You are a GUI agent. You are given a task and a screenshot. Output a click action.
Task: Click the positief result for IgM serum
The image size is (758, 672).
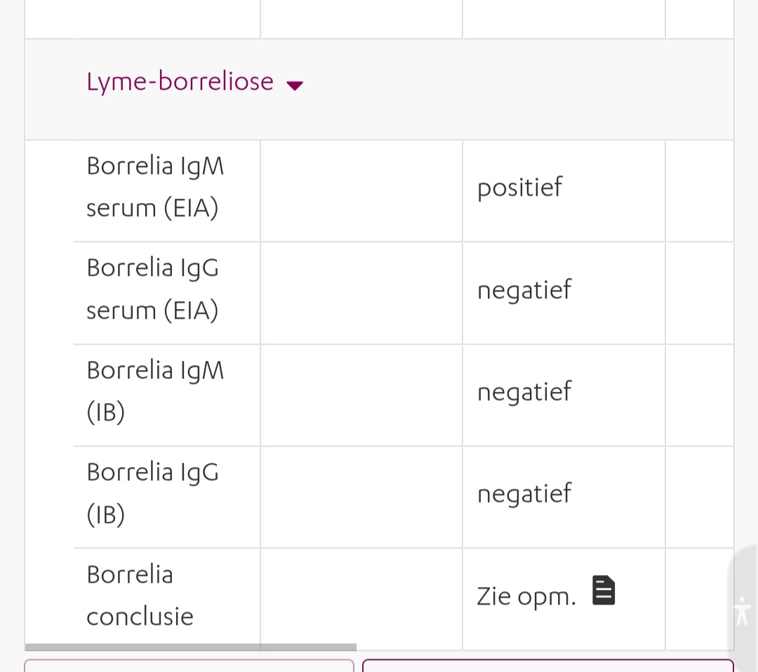(x=519, y=187)
